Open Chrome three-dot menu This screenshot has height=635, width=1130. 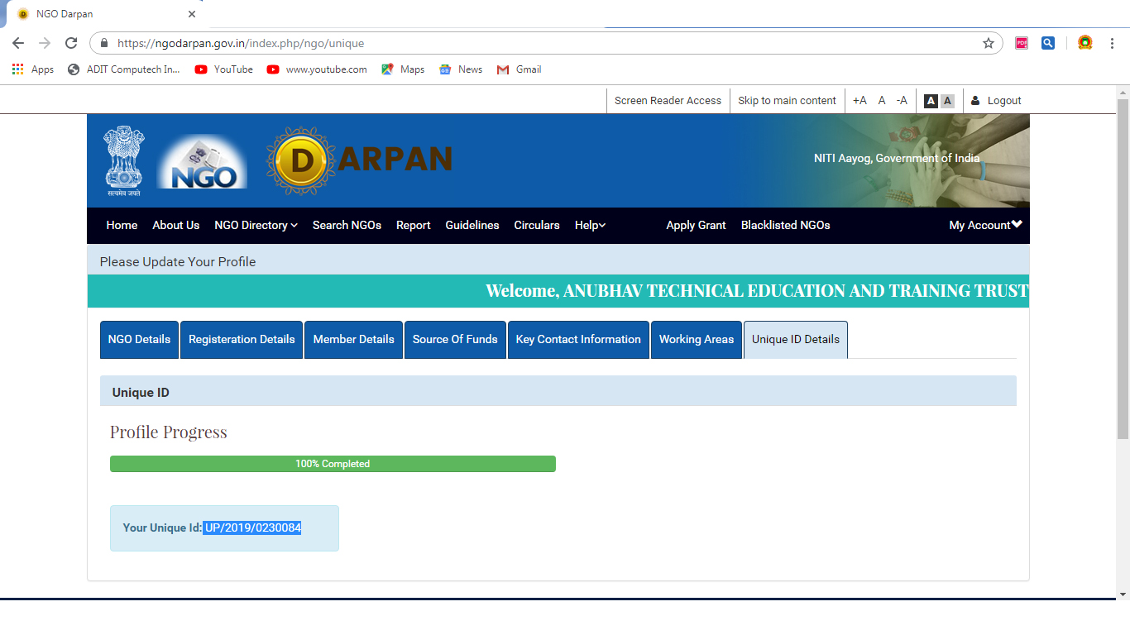click(x=1113, y=43)
